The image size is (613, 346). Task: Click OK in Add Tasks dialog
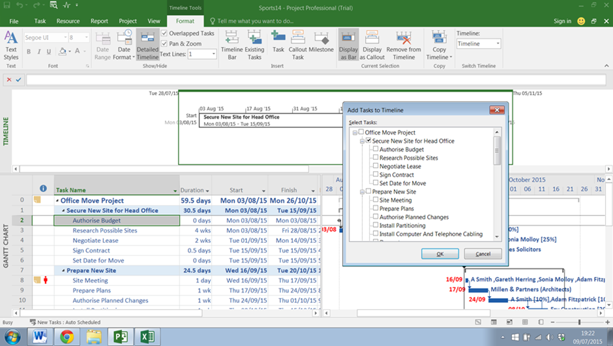[x=440, y=254]
